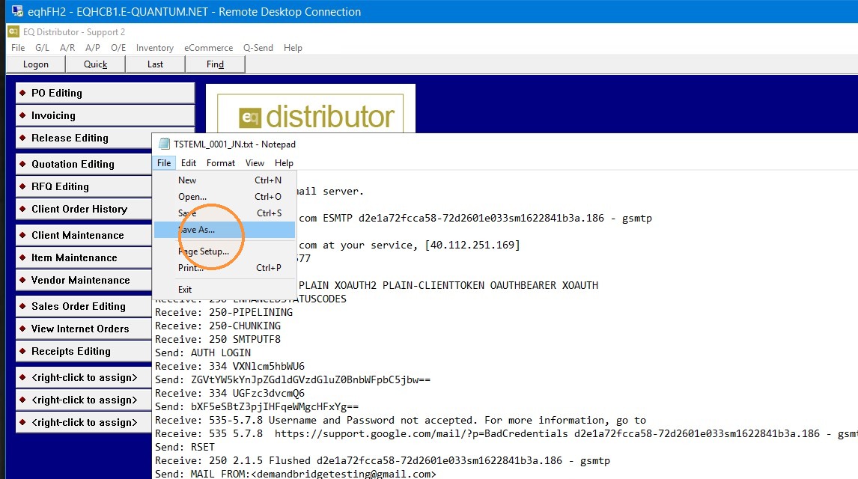The width and height of the screenshot is (858, 479).
Task: Click the 'Receive: 250 2.1.5 Flushed' line
Action: pos(383,460)
